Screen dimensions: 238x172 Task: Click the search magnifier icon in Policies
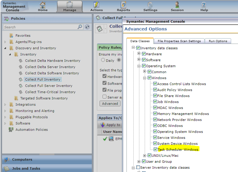tap(80, 27)
